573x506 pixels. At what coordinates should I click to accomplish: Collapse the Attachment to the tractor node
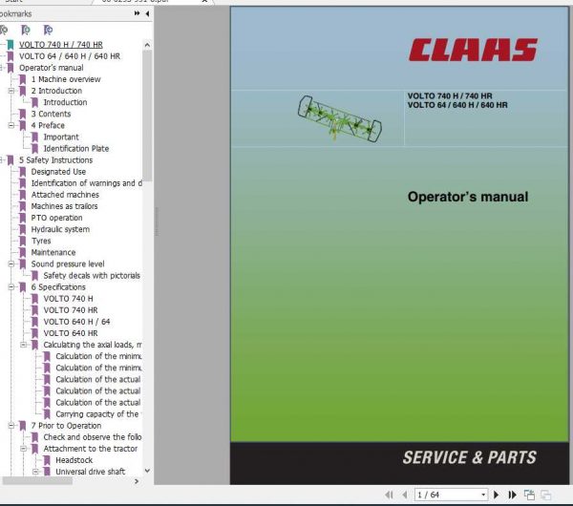click(23, 449)
